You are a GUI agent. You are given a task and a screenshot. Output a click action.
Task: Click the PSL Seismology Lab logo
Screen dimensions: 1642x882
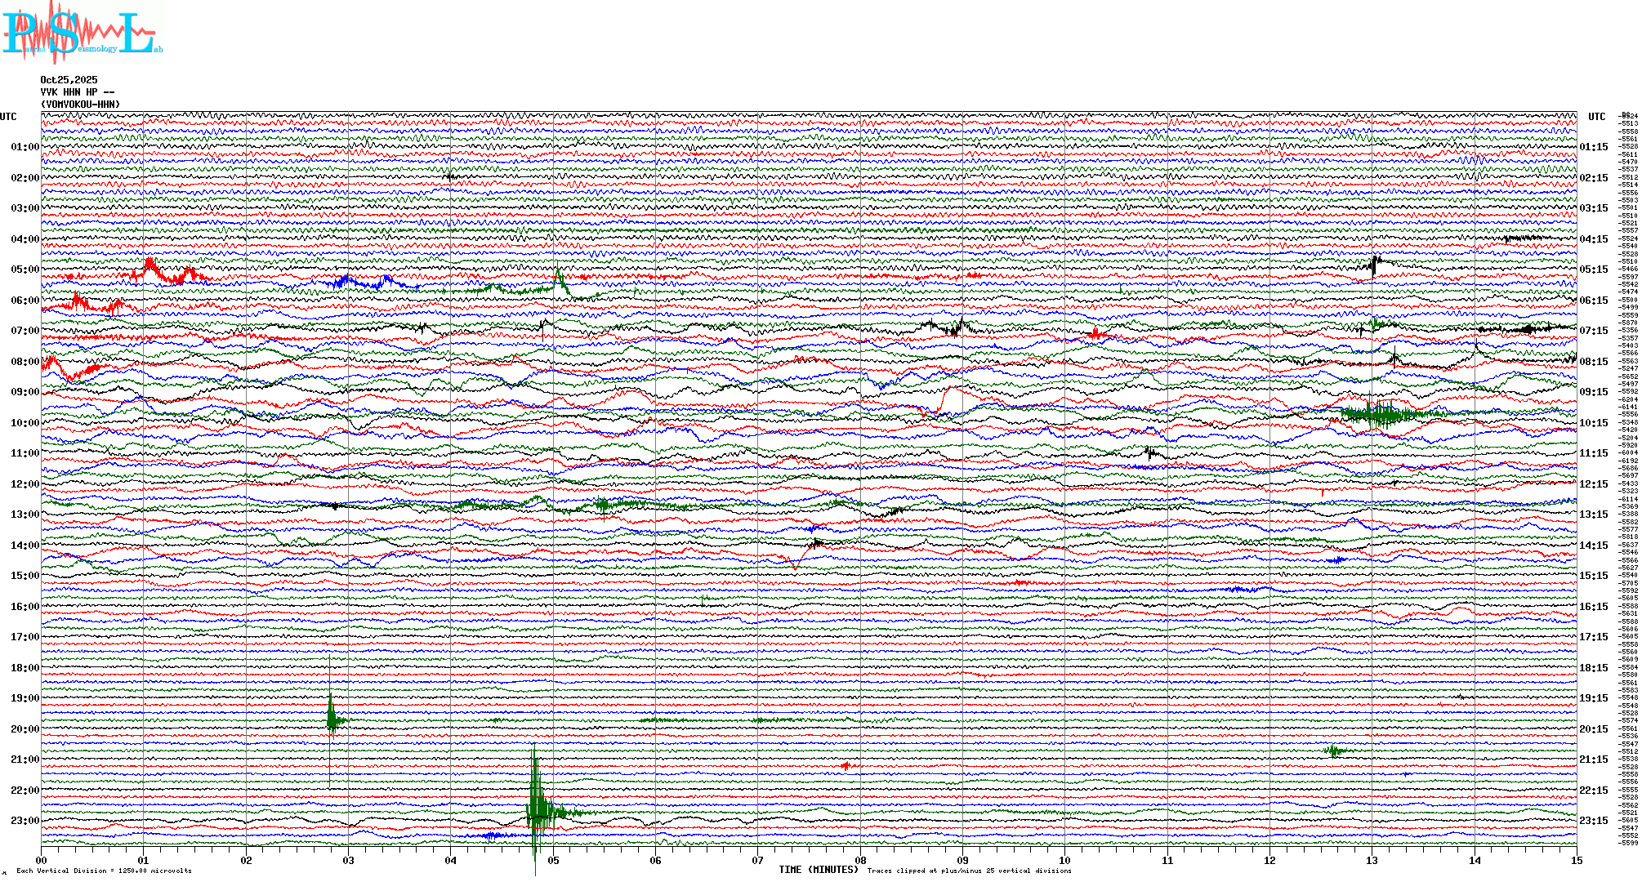point(80,31)
